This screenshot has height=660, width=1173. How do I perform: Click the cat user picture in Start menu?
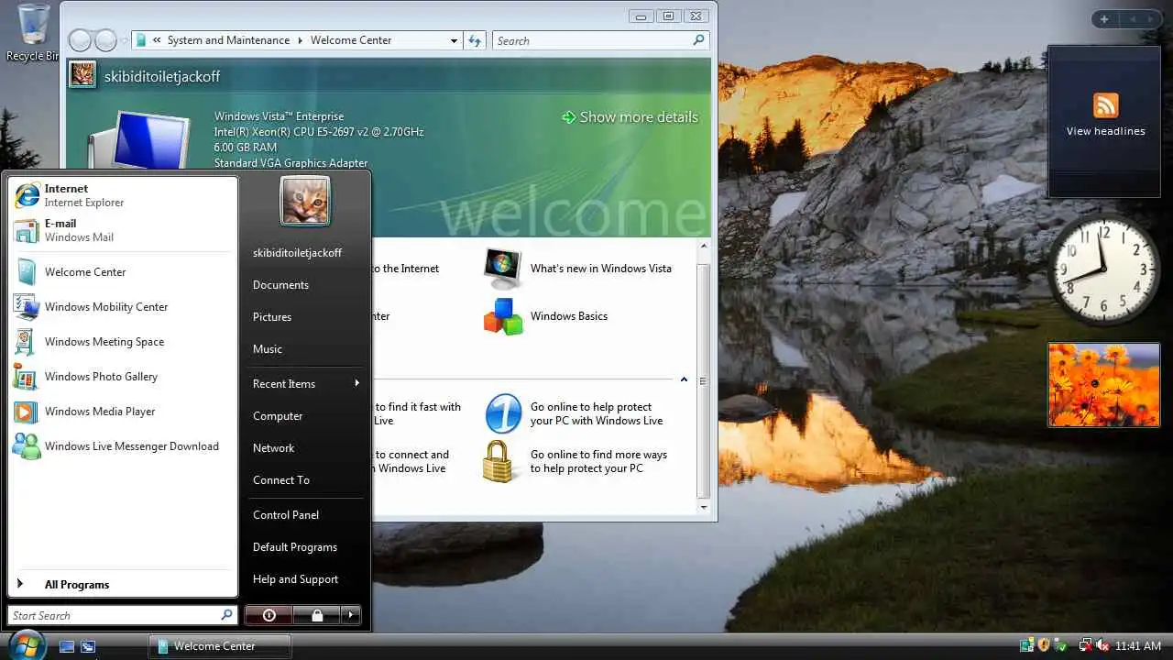305,201
